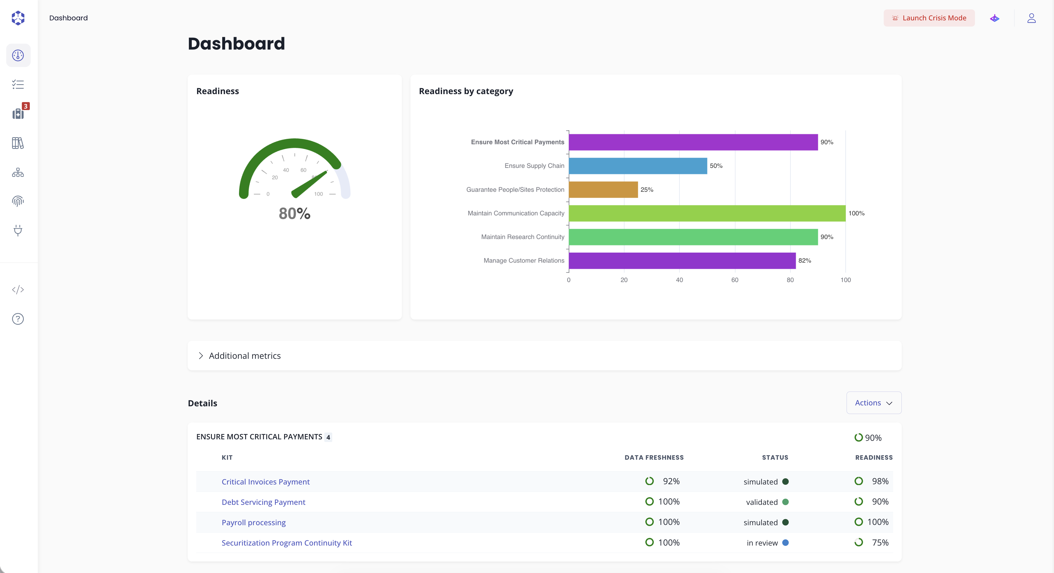This screenshot has width=1054, height=573.
Task: Click the code </> icon in sidebar
Action: click(x=18, y=289)
